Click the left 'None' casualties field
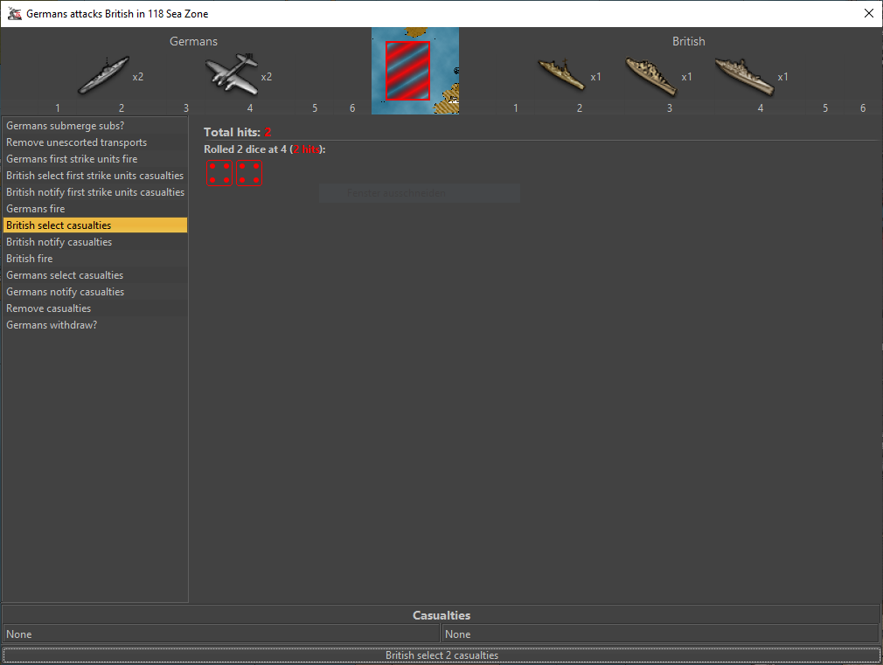Viewport: 883px width, 665px height. coord(220,634)
